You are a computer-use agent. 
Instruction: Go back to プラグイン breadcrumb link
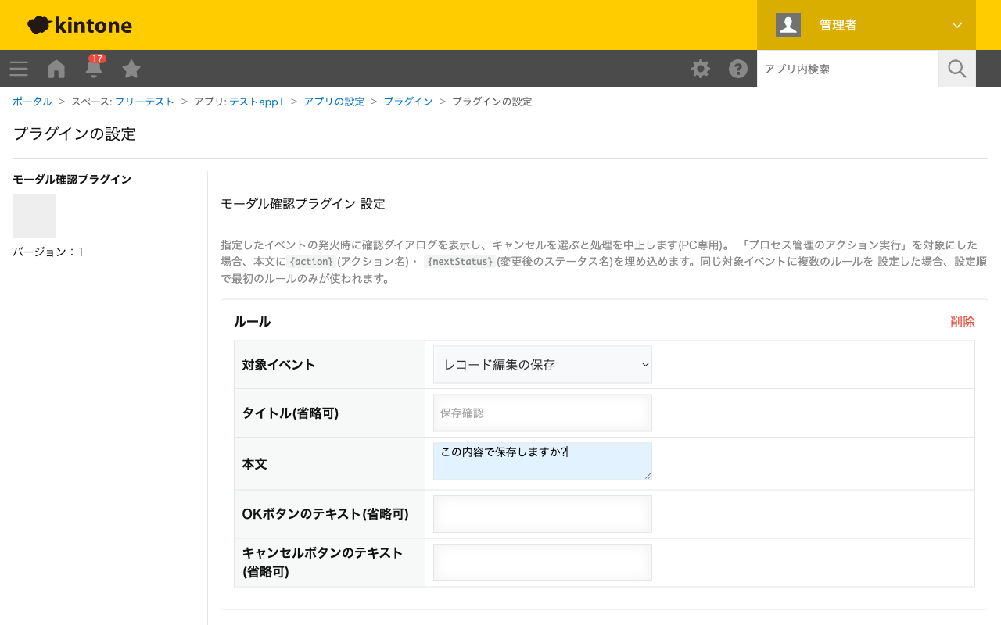[x=408, y=102]
